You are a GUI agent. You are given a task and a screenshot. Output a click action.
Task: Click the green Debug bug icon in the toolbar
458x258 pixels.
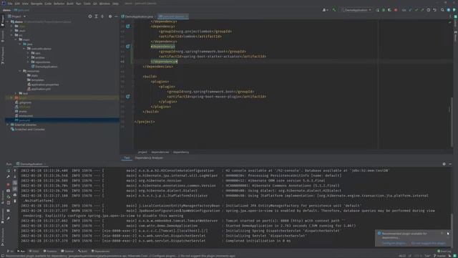[384, 10]
